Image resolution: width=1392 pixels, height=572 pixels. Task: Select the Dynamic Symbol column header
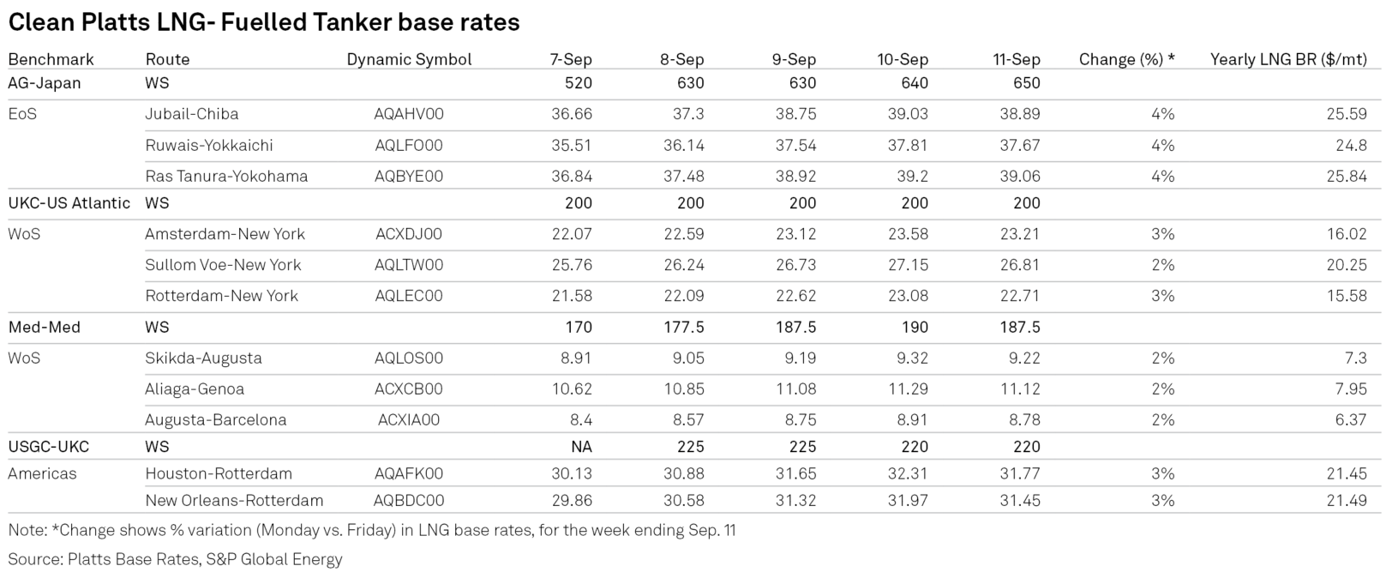pyautogui.click(x=409, y=59)
